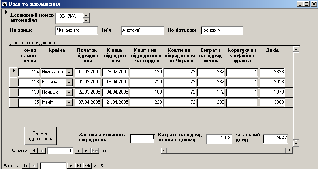The image size is (318, 169).
Task: Click the По-батькові field with Іванович
Action: 222,31
